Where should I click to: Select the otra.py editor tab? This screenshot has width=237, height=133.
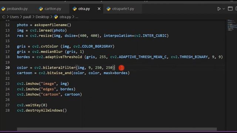pos(84,9)
